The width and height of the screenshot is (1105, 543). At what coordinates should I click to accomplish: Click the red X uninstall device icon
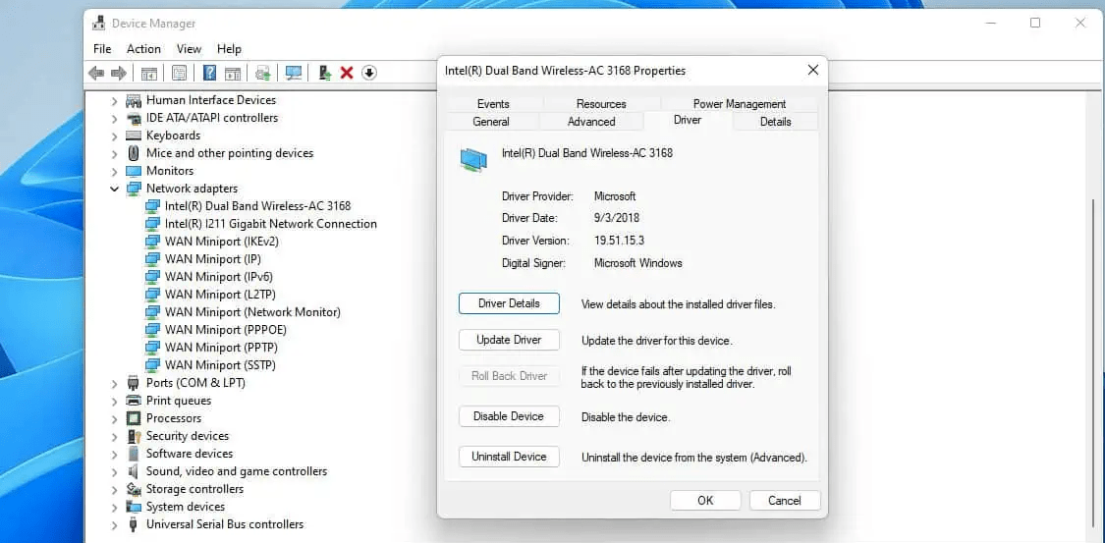coord(347,73)
